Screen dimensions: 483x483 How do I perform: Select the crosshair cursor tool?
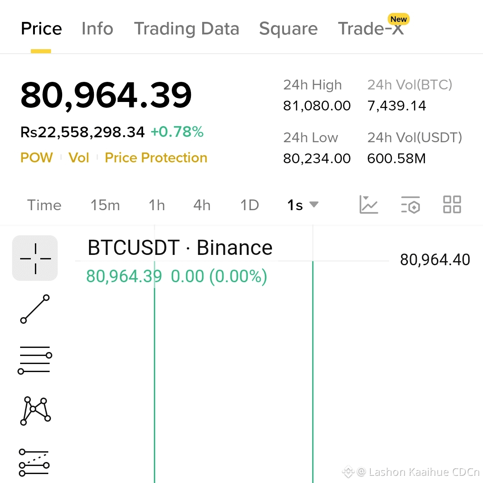35,258
